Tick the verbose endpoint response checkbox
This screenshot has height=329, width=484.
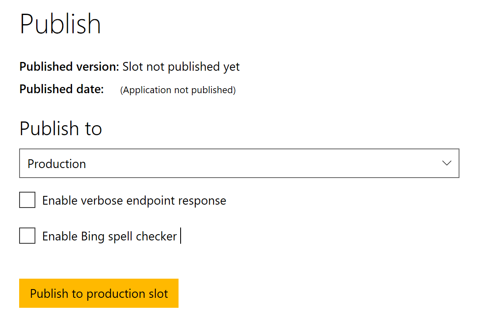tap(27, 200)
